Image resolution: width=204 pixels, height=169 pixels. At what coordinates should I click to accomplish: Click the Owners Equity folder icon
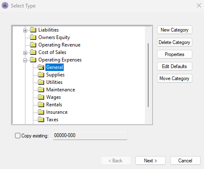tap(33, 37)
